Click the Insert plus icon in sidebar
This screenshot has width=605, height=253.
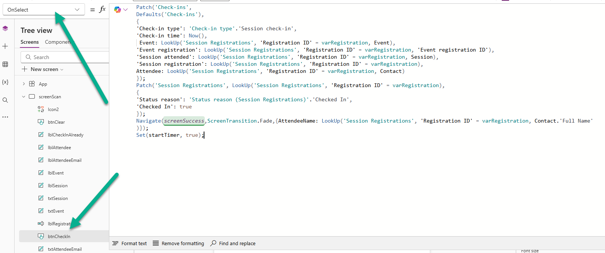5,46
